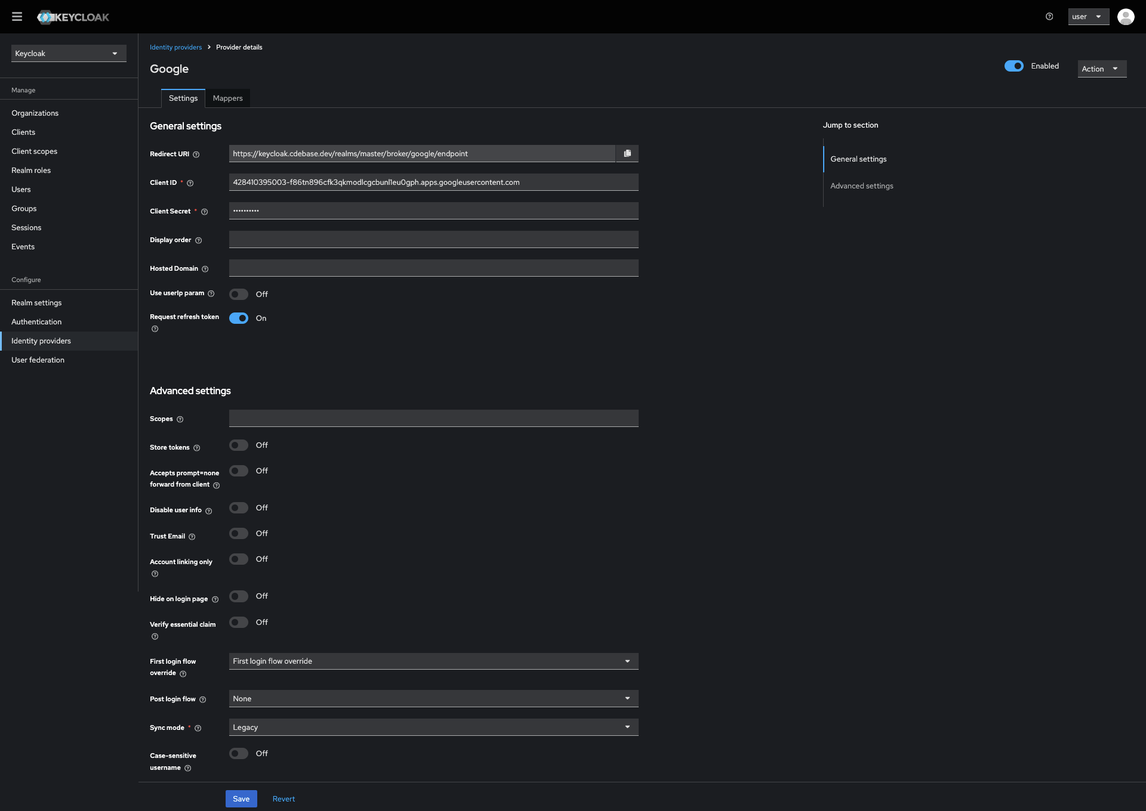Click the Client Secret field
The image size is (1146, 811).
[x=433, y=211]
